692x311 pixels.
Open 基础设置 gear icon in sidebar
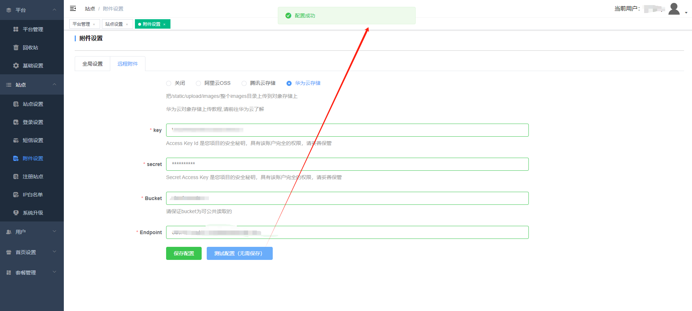(x=16, y=66)
